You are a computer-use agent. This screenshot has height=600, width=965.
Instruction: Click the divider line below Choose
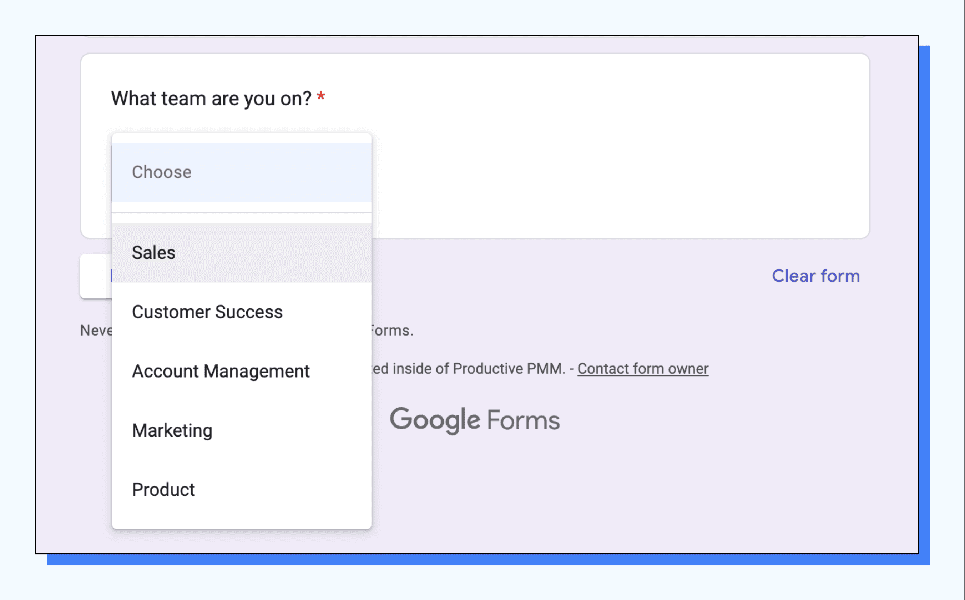241,213
